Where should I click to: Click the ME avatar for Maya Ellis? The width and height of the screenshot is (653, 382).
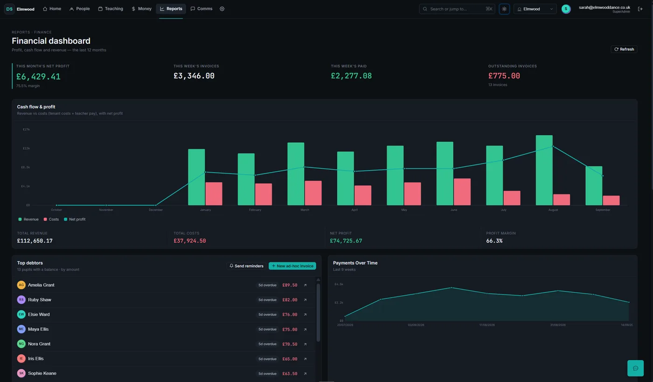pos(21,329)
